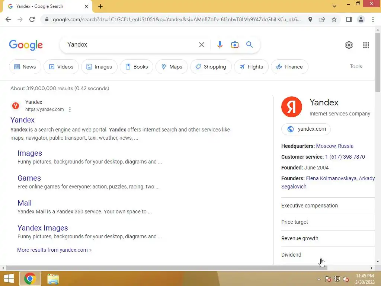The width and height of the screenshot is (381, 286).
Task: Open the Images sitelink
Action: click(30, 153)
